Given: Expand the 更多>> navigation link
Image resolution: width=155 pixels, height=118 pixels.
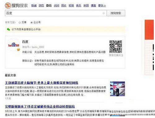Looking at the screenshot, I should (102, 6).
